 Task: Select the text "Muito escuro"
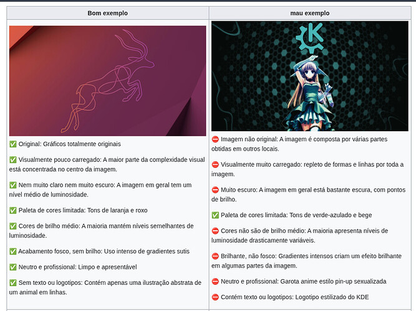(238, 190)
